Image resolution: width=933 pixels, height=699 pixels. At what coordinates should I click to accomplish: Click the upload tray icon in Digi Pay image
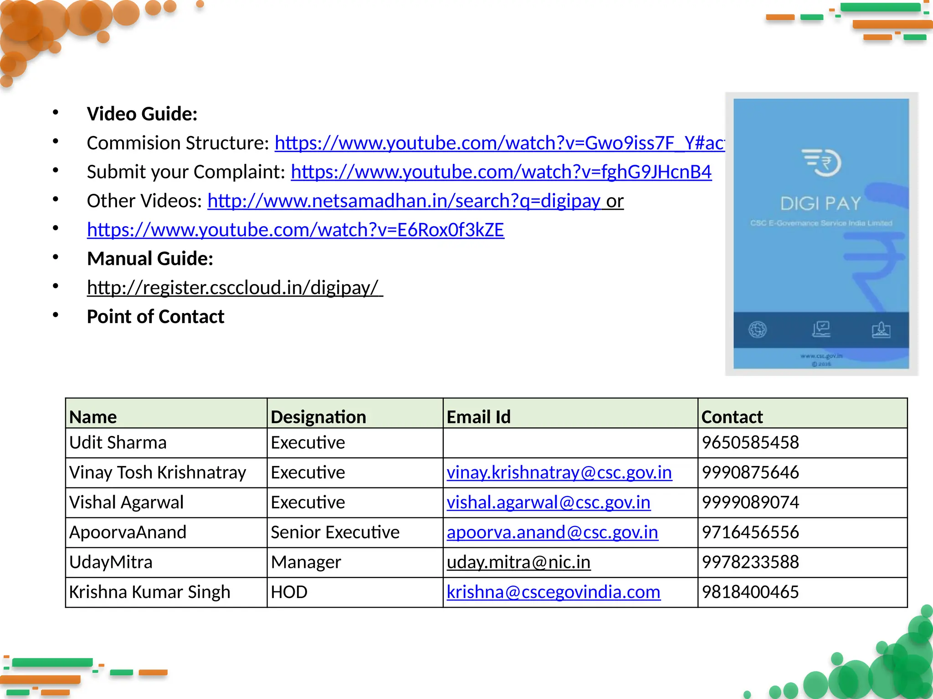[x=881, y=329]
